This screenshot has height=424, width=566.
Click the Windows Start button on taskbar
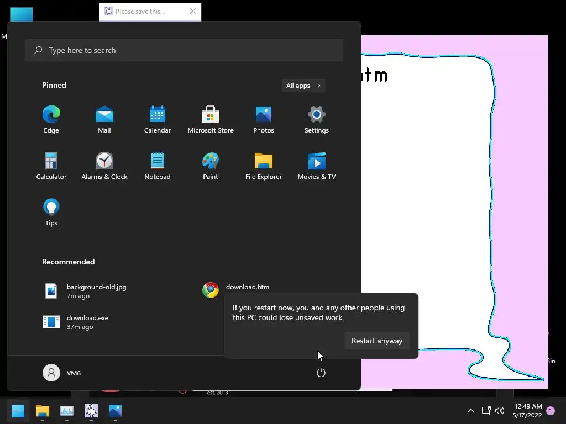coord(18,411)
